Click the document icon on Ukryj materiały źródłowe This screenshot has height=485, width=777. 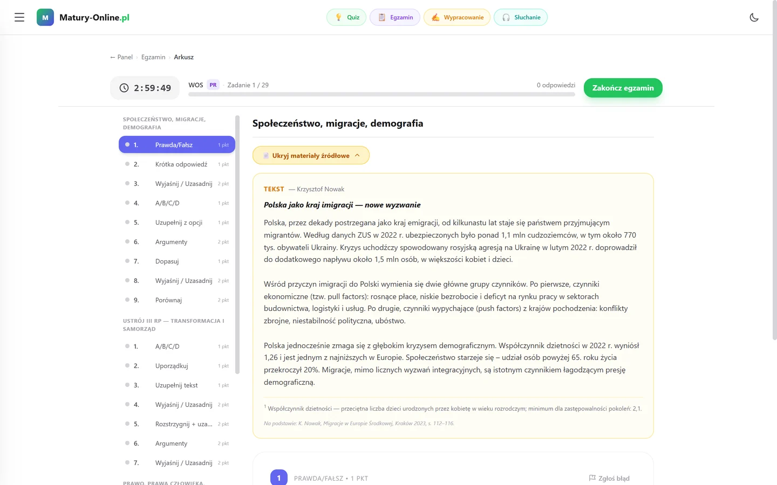click(266, 156)
